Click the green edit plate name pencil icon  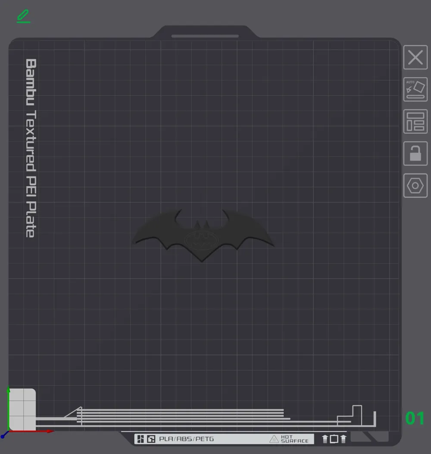[x=23, y=16]
